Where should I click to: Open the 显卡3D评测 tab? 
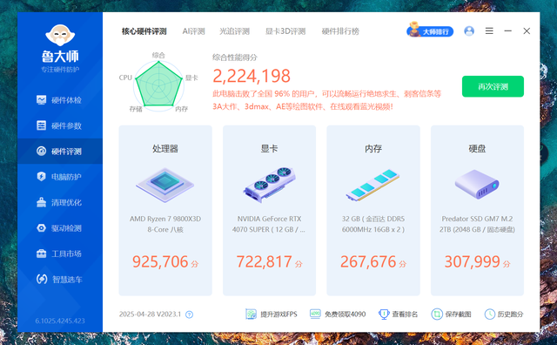(285, 31)
